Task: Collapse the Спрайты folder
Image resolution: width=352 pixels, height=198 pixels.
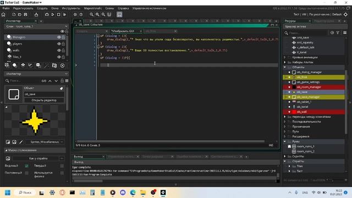Action: pyautogui.click(x=285, y=161)
